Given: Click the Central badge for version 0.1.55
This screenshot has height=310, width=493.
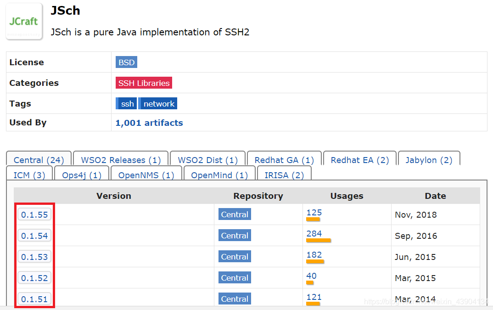Looking at the screenshot, I should tap(235, 214).
